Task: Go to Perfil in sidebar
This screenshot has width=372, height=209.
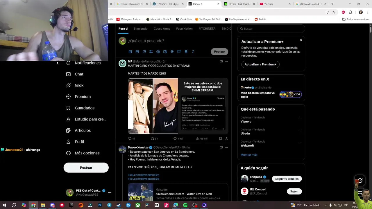Action: (75, 142)
